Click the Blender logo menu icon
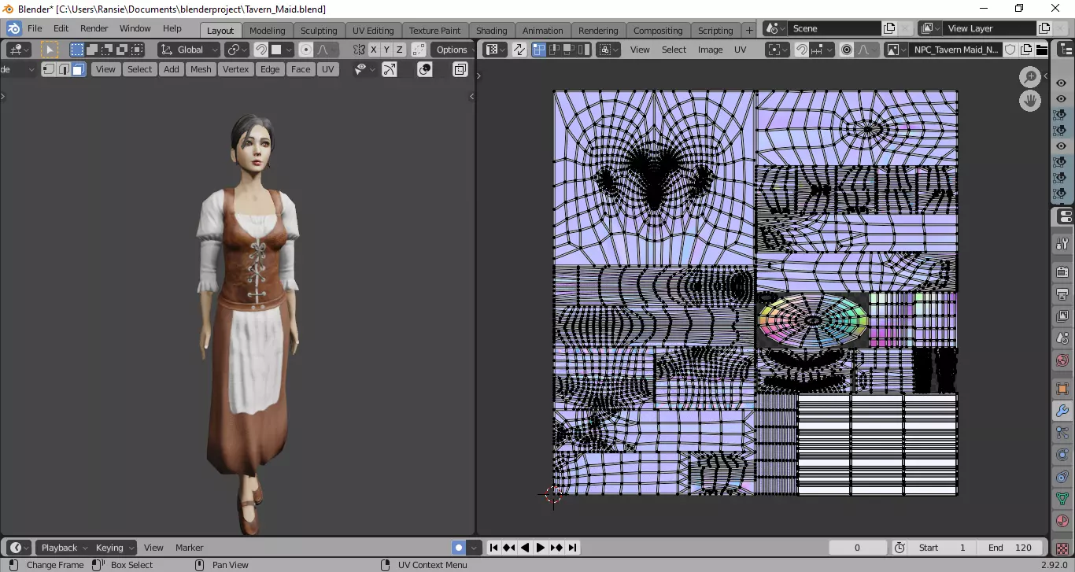1075x572 pixels. (x=13, y=28)
